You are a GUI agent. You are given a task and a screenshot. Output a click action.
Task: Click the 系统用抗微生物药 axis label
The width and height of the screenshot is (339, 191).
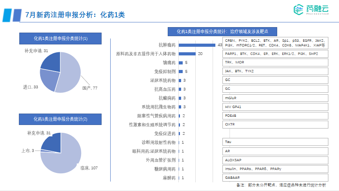click(158, 107)
